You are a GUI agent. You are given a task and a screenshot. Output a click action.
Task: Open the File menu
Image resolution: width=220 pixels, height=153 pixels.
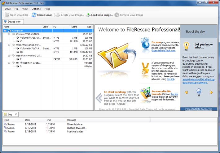pos(16,9)
